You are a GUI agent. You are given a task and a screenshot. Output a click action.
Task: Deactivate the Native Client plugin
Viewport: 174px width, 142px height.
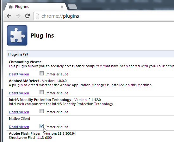click(x=19, y=127)
